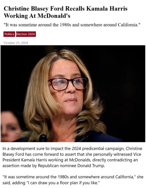Click the words "Christine Blasey Ford" in the headline

coord(34,9)
